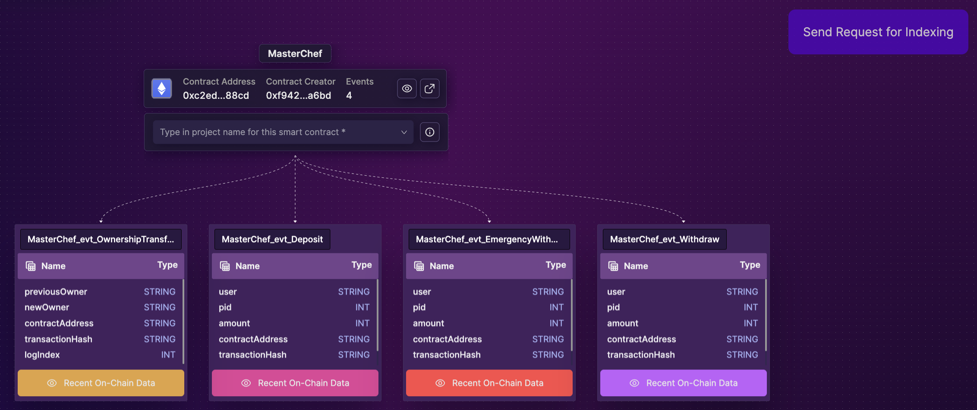Open Recent On-Chain Data for Deposit
Viewport: 977px width, 410px height.
click(x=295, y=383)
